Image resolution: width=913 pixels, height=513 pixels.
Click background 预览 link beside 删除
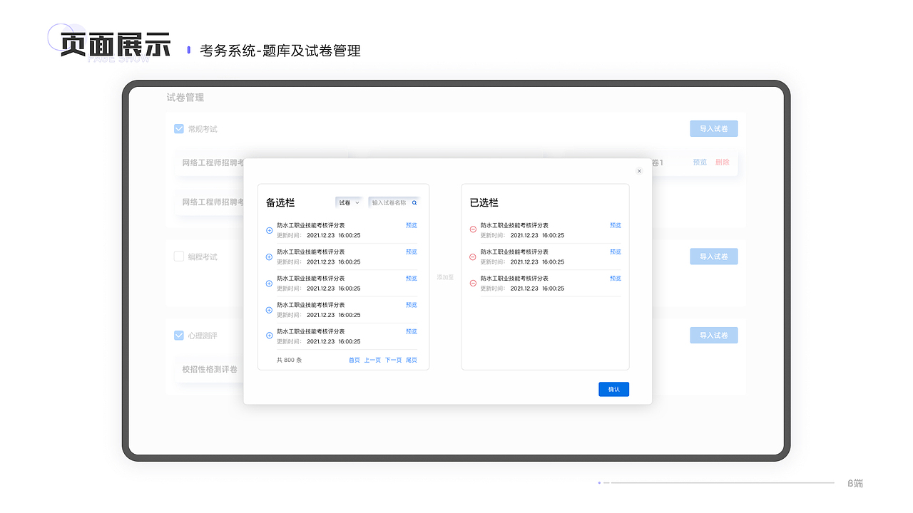tap(700, 162)
